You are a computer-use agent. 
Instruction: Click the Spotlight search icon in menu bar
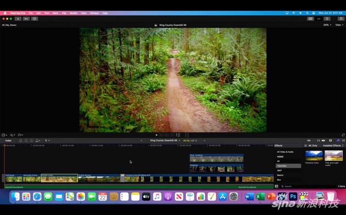tap(307, 13)
